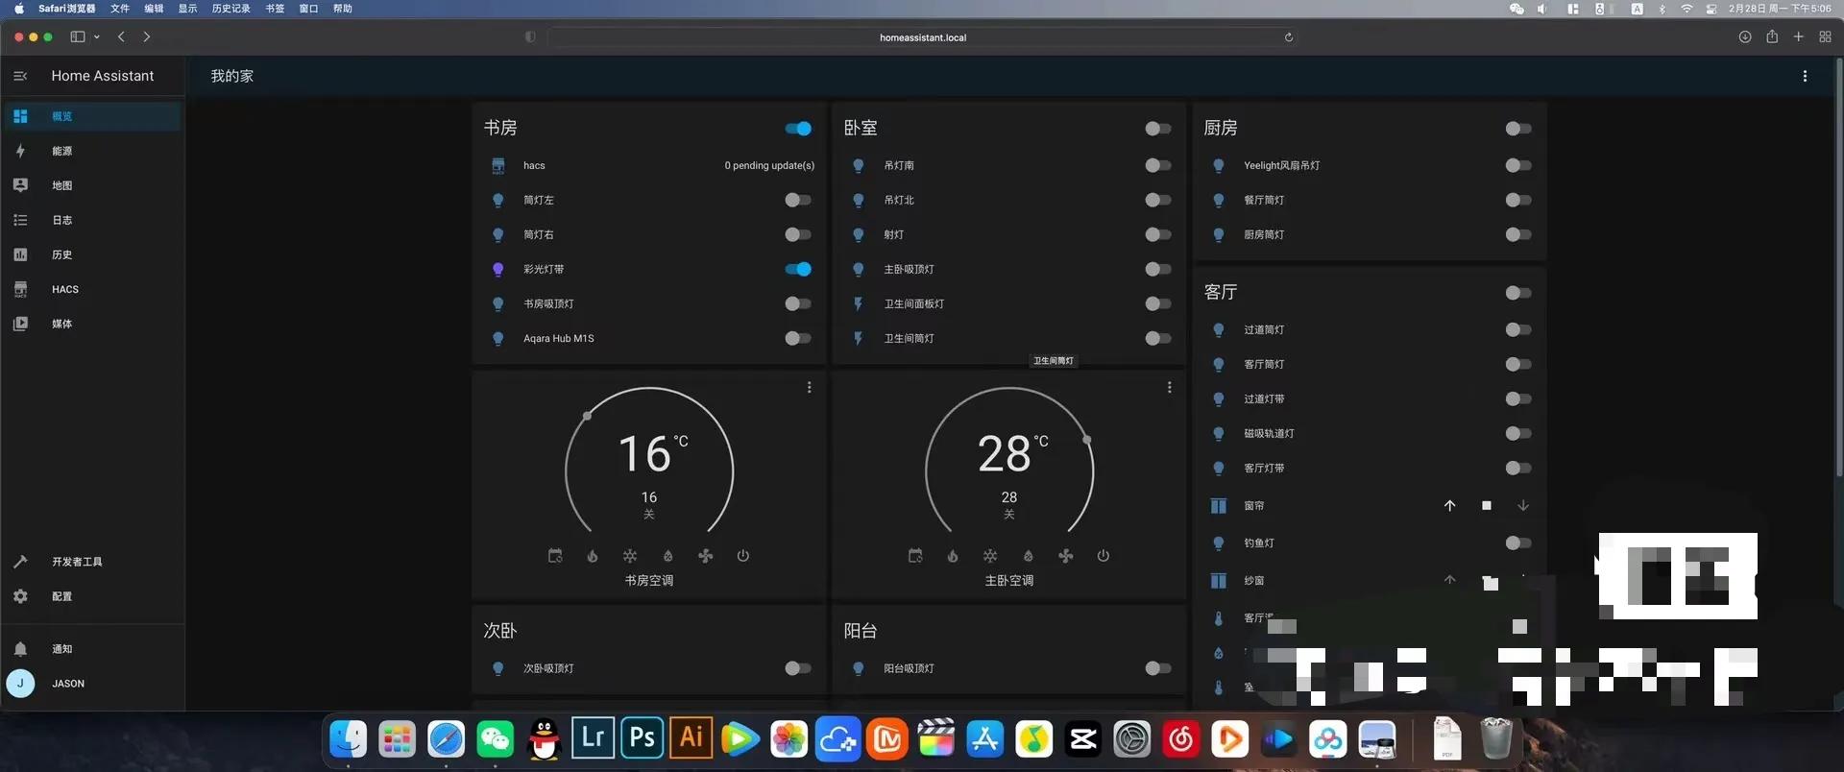Select fan-only mode icon on 主卧空调 card
1844x772 pixels.
click(x=1065, y=556)
